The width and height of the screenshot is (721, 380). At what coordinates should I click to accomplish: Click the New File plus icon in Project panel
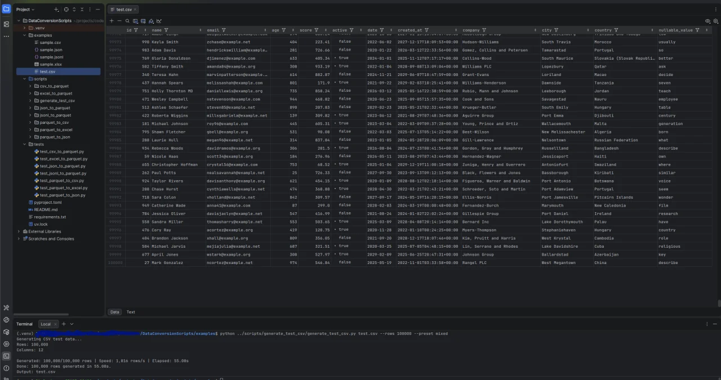coord(56,10)
